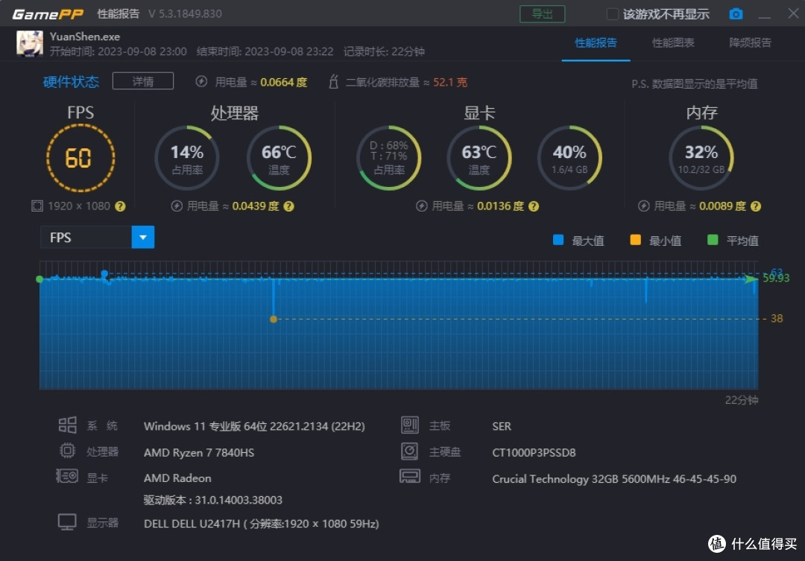Close the GamePP report window

pos(793,13)
